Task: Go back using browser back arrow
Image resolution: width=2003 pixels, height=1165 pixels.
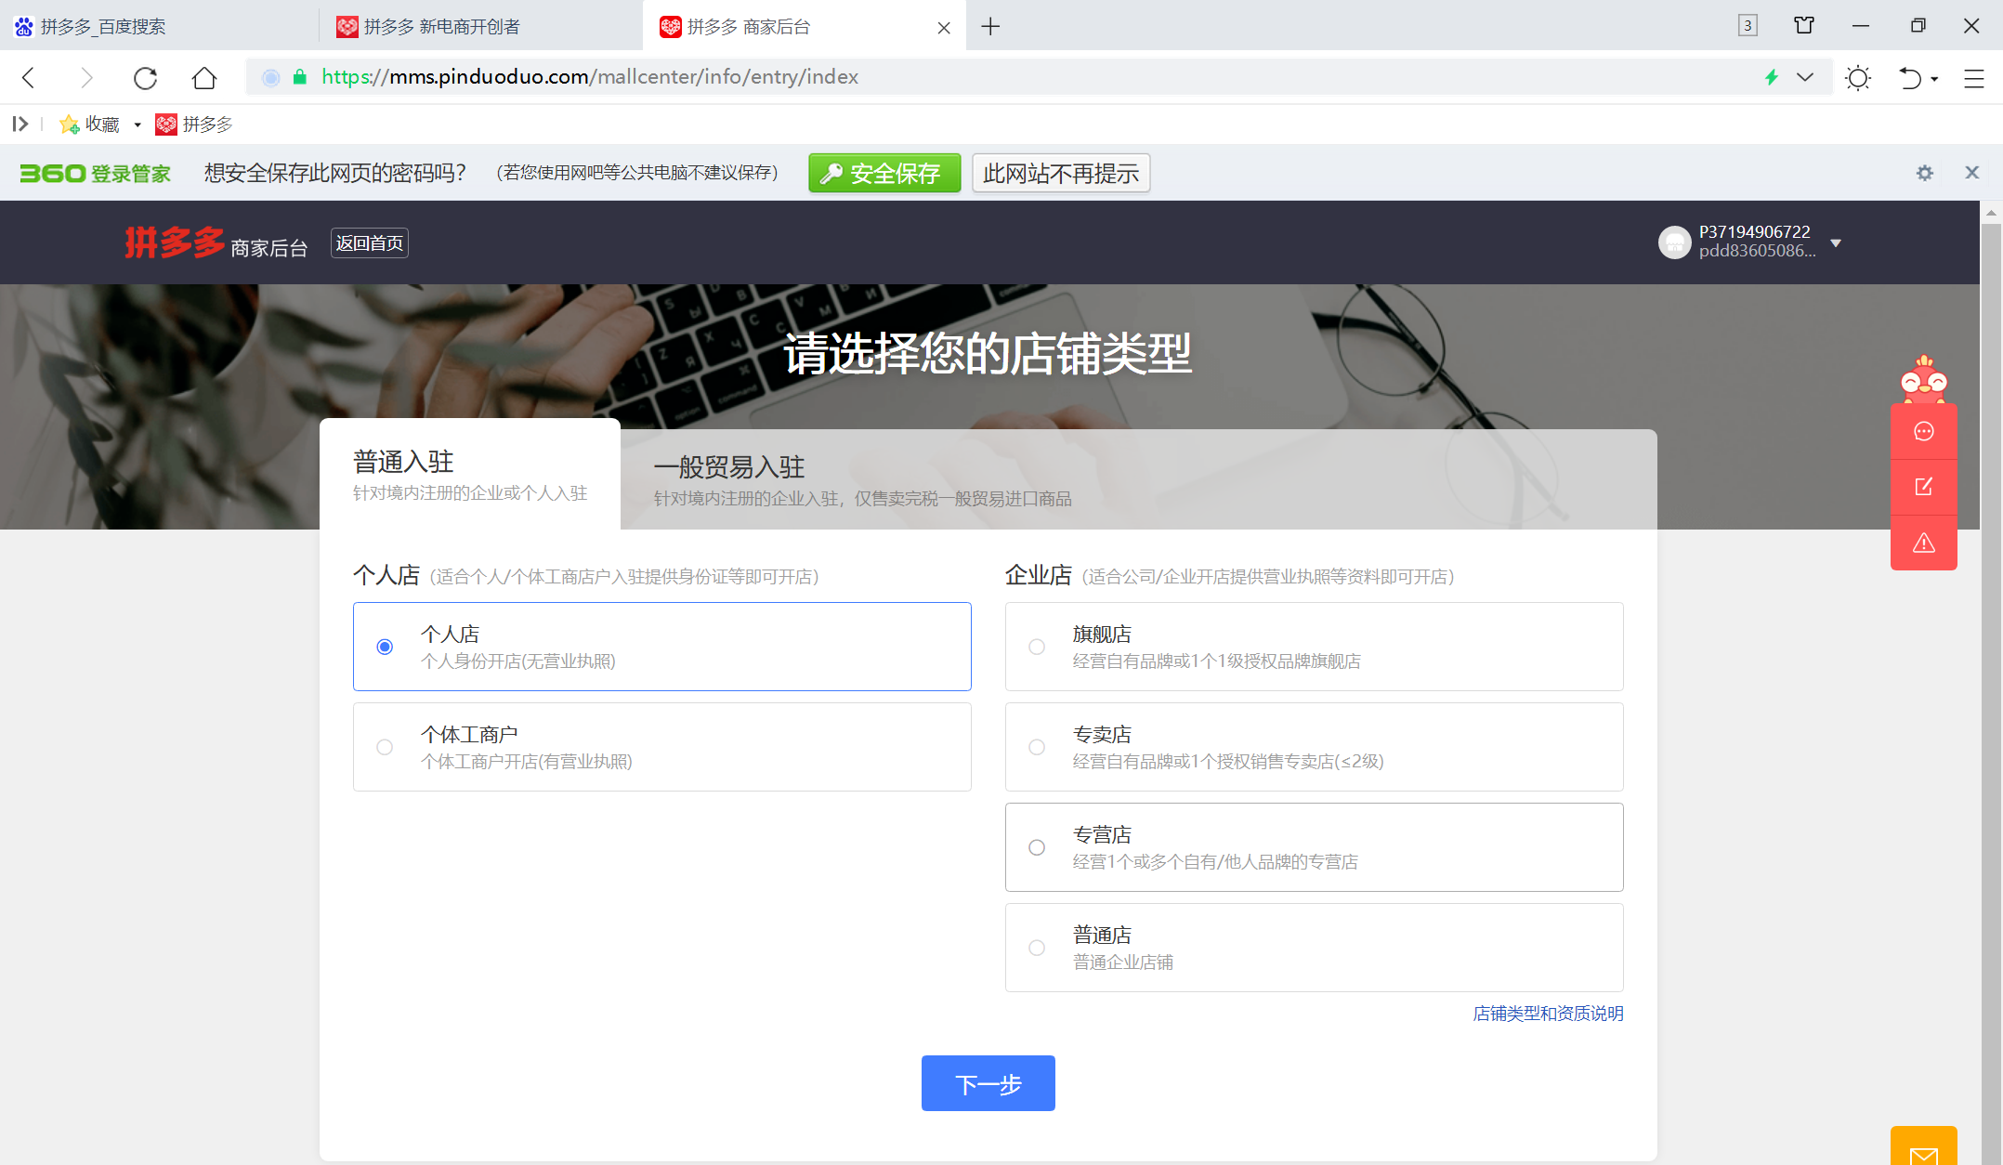Action: click(29, 77)
